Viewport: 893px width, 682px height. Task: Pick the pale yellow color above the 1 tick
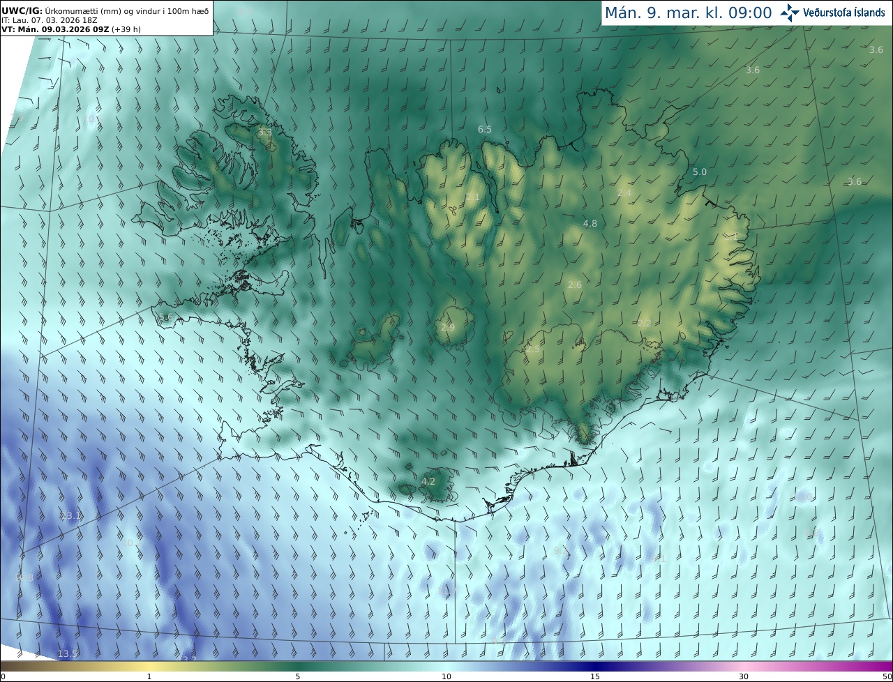(149, 666)
